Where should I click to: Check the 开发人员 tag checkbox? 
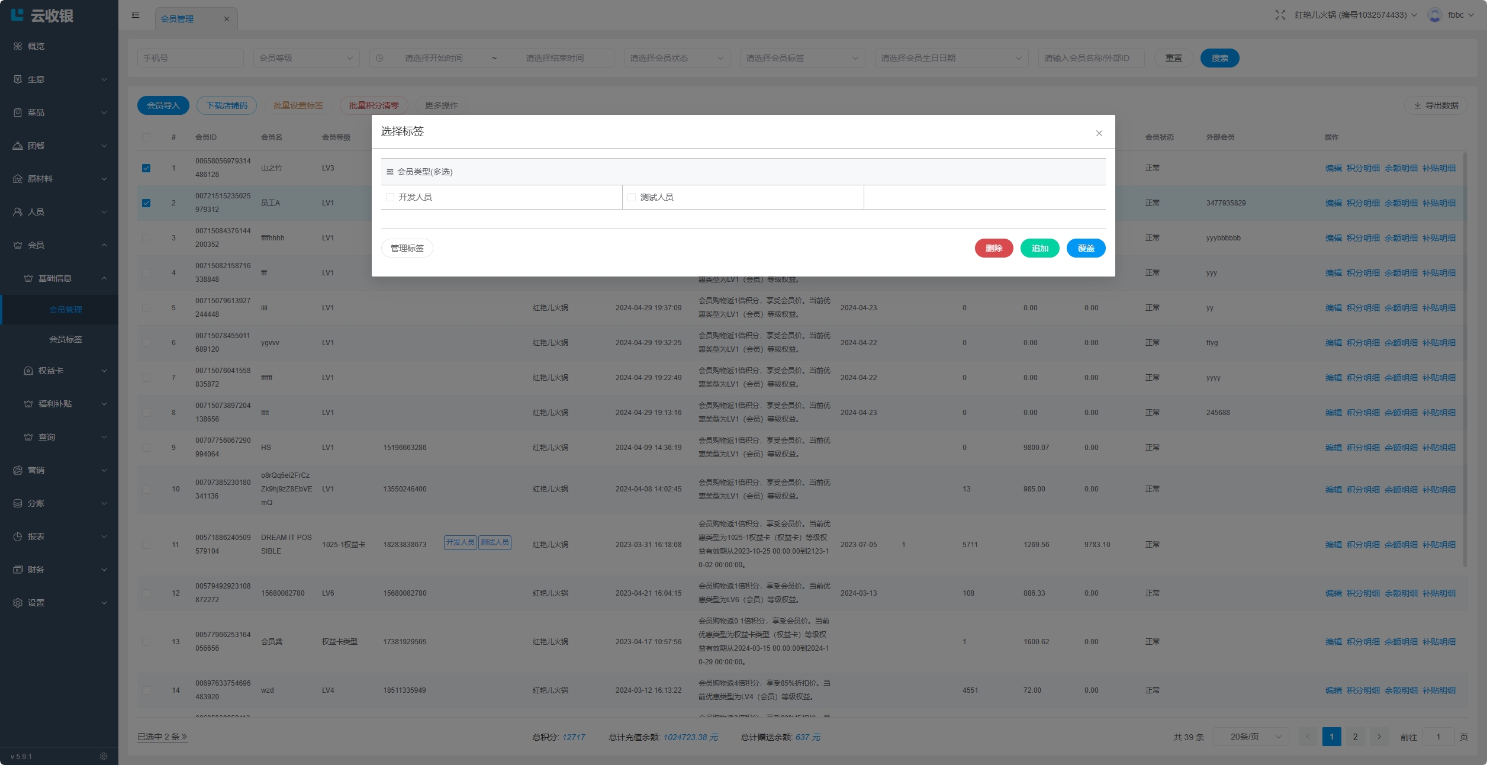click(390, 197)
